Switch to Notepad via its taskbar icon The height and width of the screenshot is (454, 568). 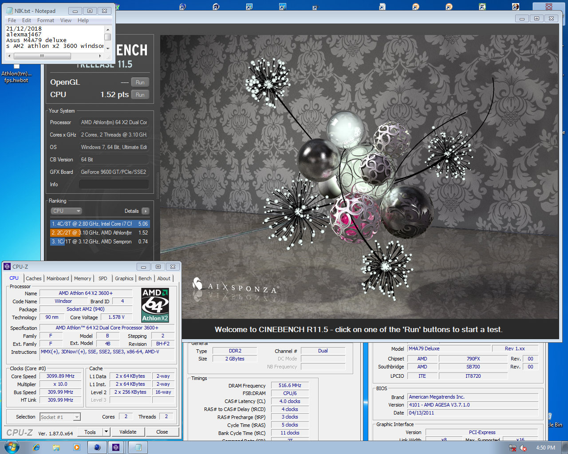click(138, 447)
